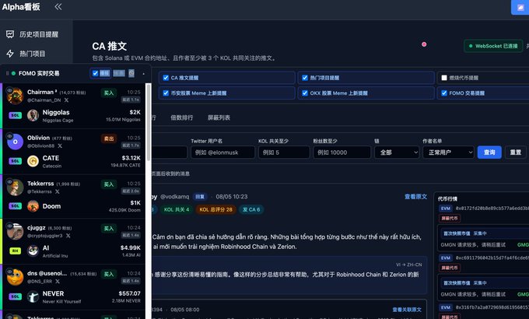Click AI Artificial Inu token icon
529x319 pixels.
tap(33, 251)
